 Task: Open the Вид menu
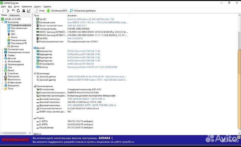[10, 6]
